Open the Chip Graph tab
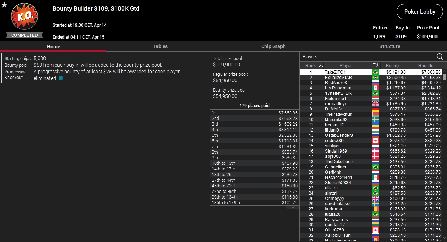 (x=273, y=46)
